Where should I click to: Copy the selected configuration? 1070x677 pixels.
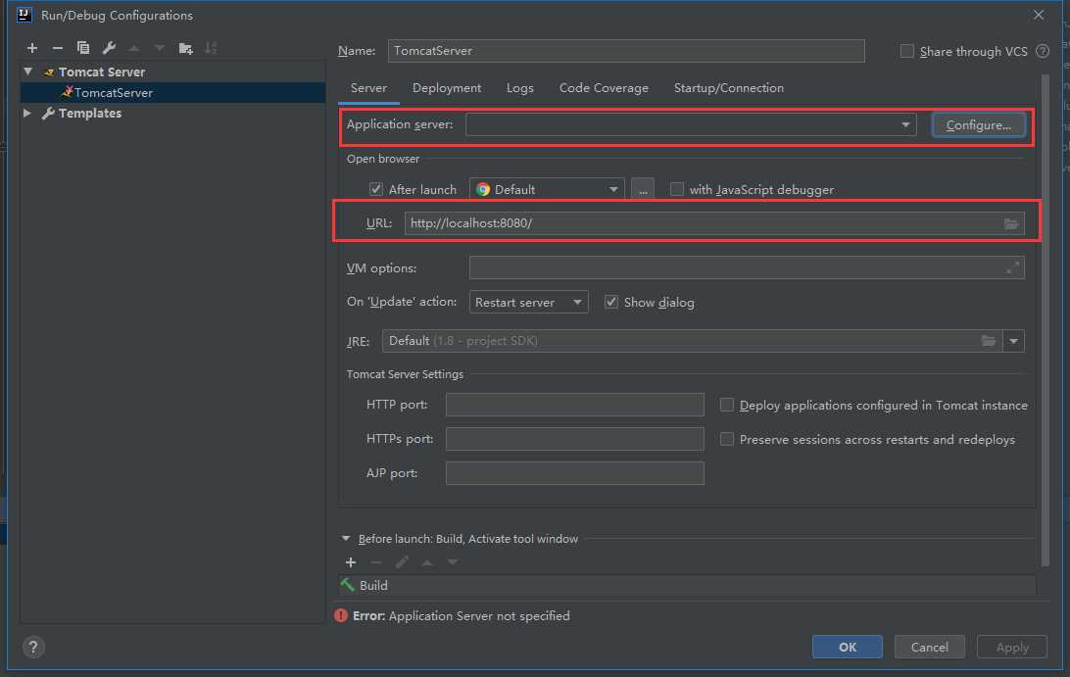click(x=83, y=48)
